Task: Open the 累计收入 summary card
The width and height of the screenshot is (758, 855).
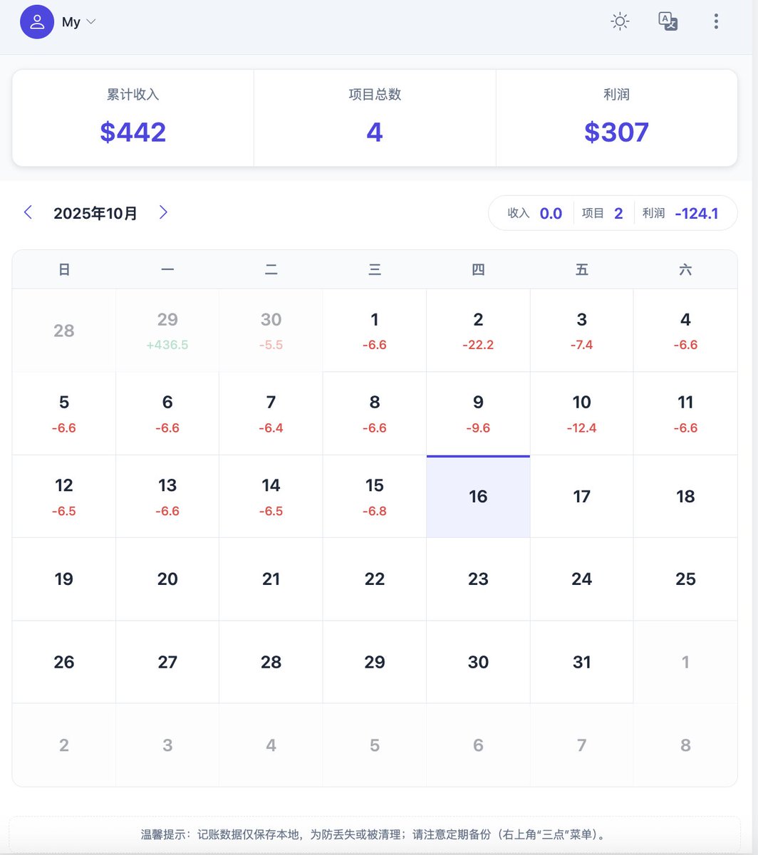Action: tap(133, 118)
